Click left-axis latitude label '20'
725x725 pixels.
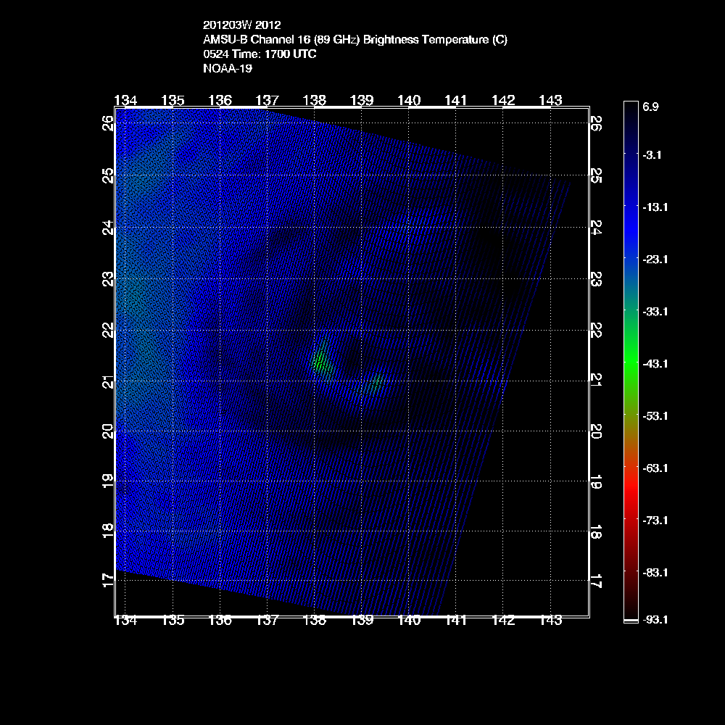tap(108, 431)
